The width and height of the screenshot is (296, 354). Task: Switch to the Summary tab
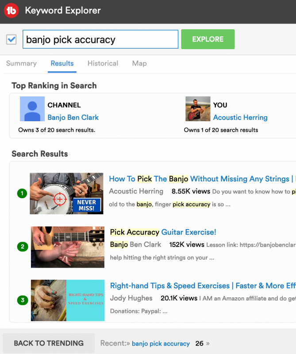(x=21, y=63)
